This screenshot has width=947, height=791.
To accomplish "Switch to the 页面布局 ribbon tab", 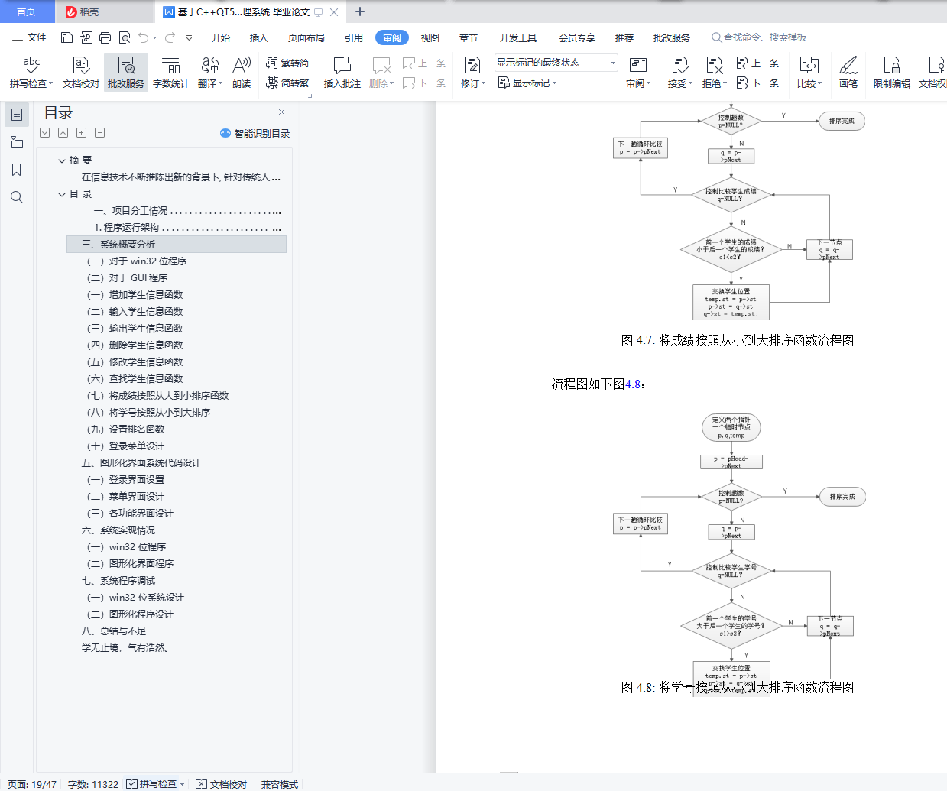I will (x=306, y=37).
